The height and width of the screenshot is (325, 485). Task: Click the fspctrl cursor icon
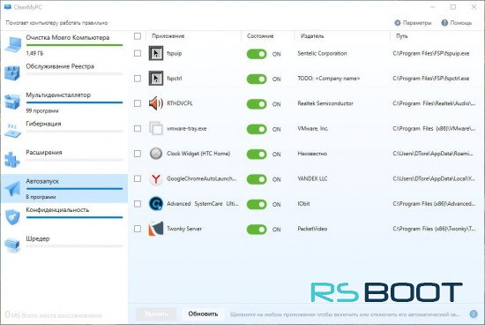156,79
